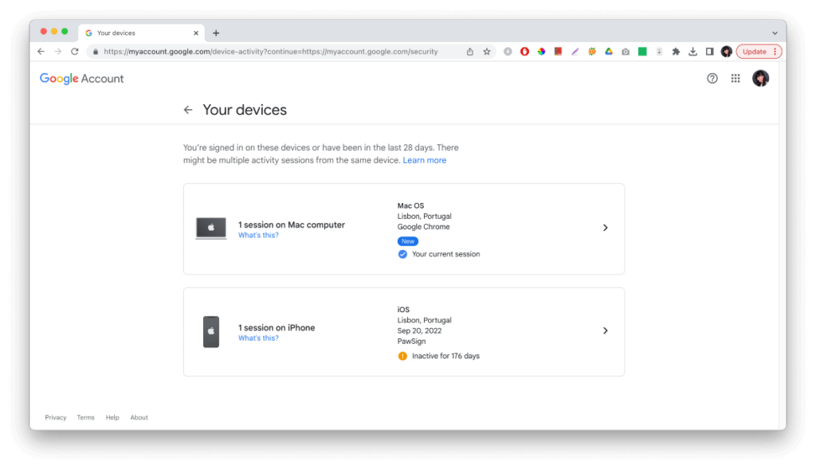Image resolution: width=816 pixels, height=469 pixels.
Task: Open a new browser tab
Action: pyautogui.click(x=216, y=33)
